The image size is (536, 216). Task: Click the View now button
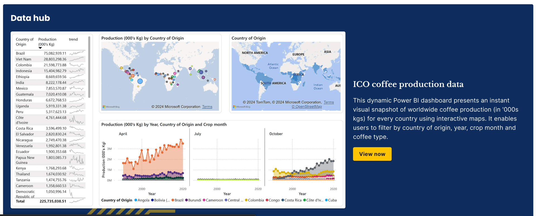[x=372, y=154]
